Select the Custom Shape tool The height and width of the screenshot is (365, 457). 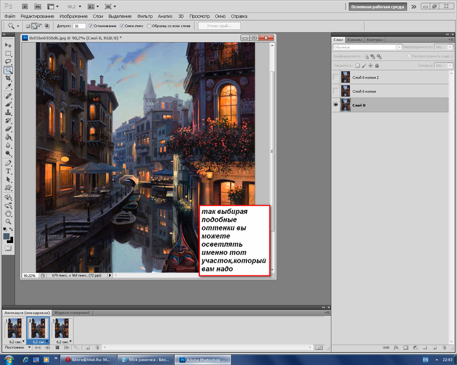click(x=8, y=188)
